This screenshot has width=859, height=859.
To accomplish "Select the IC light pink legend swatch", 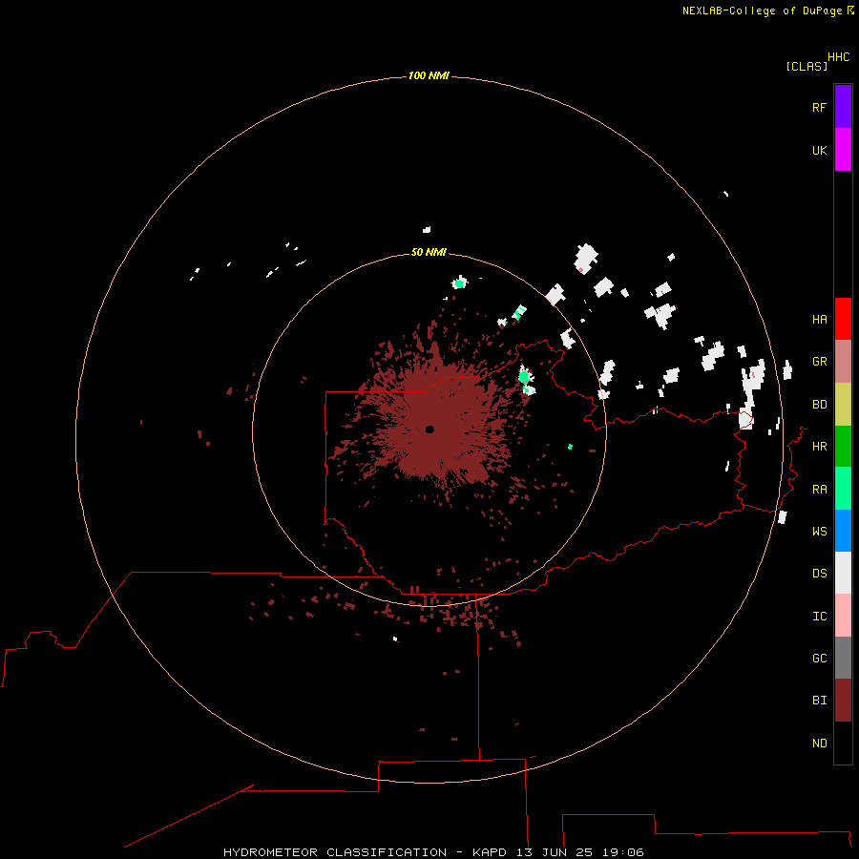I will [843, 616].
